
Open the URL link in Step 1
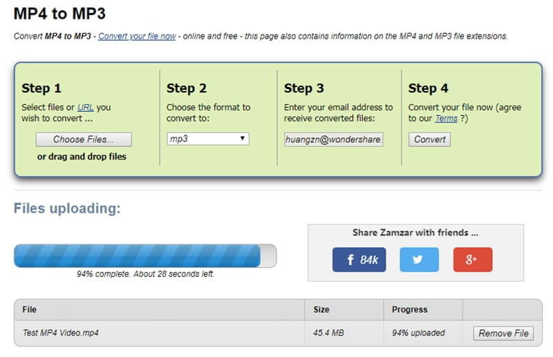[85, 108]
